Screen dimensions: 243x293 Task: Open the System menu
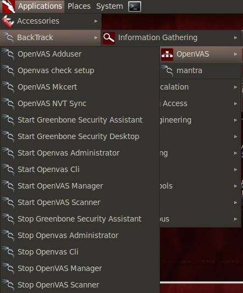tap(109, 7)
